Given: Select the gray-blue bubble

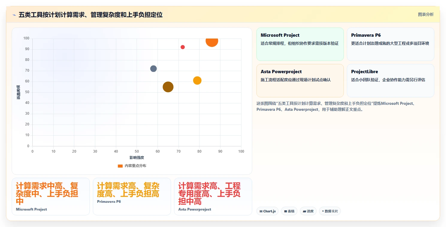Looking at the screenshot, I should pyautogui.click(x=153, y=69).
